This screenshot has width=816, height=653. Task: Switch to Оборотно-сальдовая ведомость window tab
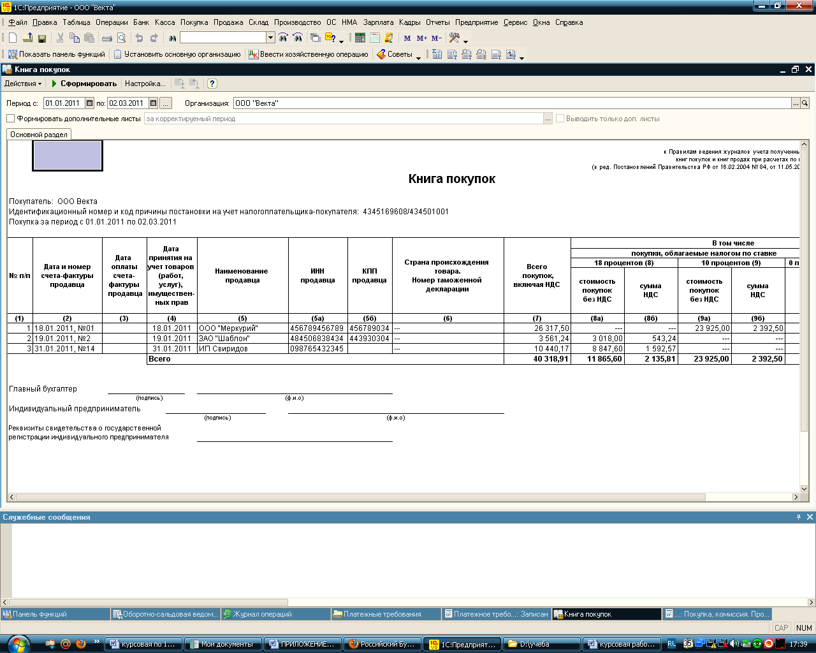[x=165, y=614]
